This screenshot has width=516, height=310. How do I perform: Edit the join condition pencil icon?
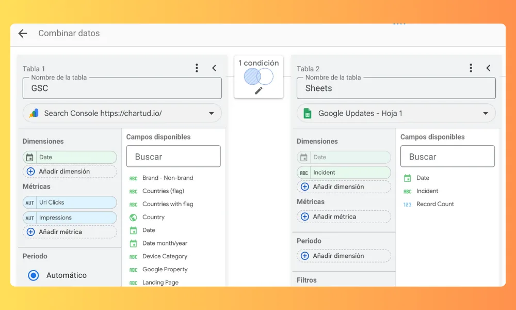[x=259, y=90]
